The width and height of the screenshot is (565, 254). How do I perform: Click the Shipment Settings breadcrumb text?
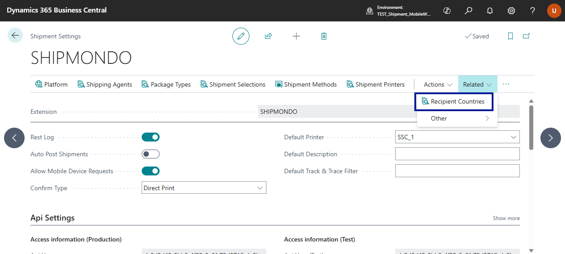tap(55, 36)
